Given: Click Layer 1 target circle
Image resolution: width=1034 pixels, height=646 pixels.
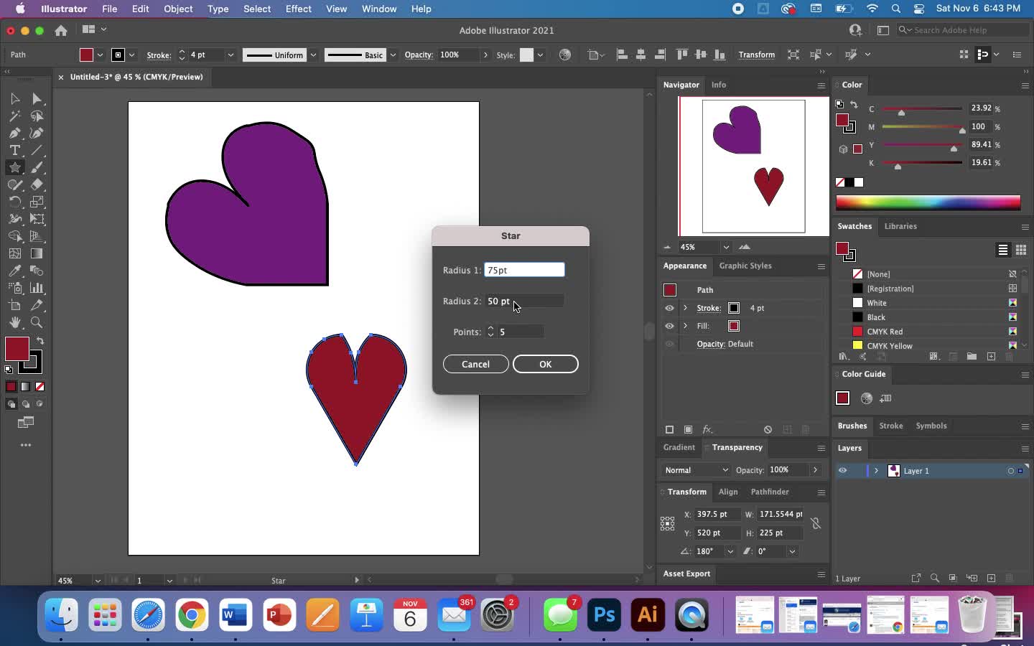Looking at the screenshot, I should [x=1010, y=471].
